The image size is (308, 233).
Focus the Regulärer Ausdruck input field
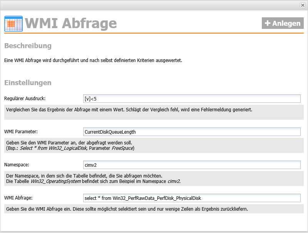click(x=192, y=99)
